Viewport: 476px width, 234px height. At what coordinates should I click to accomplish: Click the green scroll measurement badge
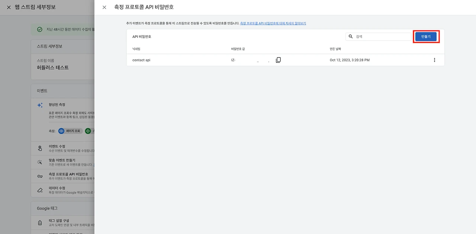pyautogui.click(x=88, y=131)
